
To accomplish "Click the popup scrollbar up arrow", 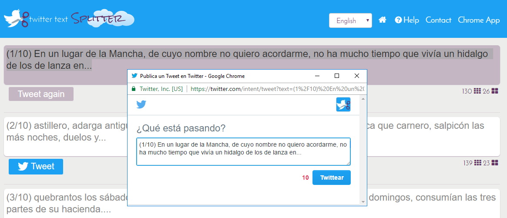I will tap(363, 98).
